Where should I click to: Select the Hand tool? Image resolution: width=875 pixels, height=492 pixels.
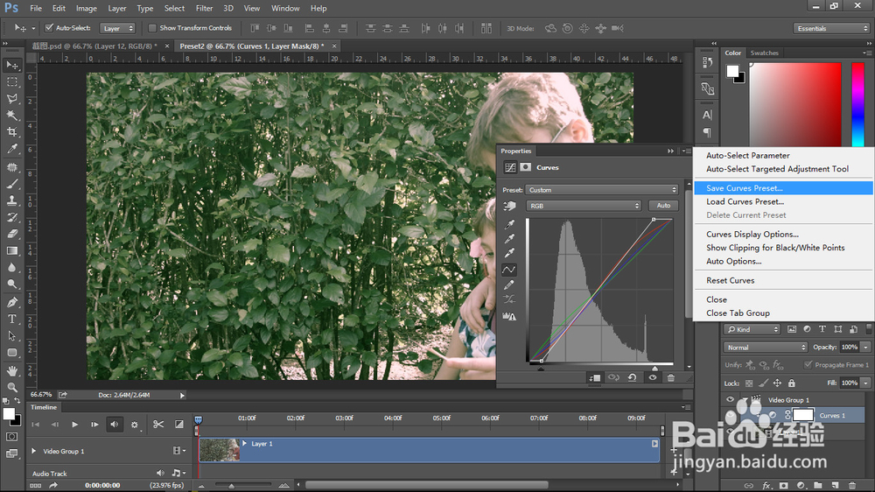11,370
